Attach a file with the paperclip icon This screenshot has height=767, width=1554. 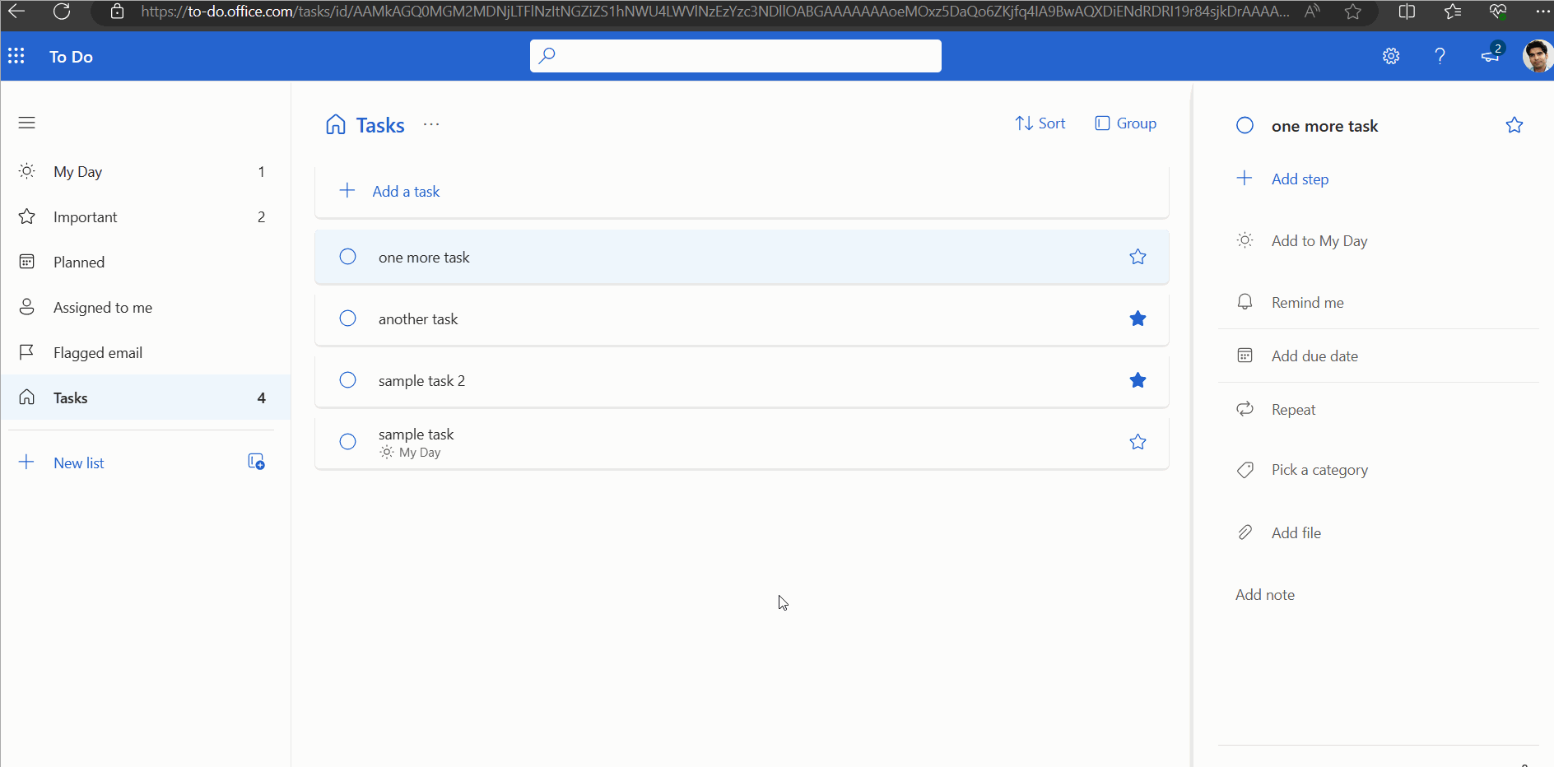pos(1245,532)
